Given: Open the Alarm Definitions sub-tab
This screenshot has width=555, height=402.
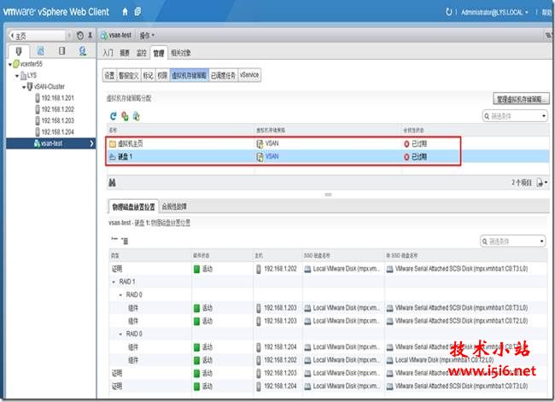Looking at the screenshot, I should pyautogui.click(x=128, y=75).
